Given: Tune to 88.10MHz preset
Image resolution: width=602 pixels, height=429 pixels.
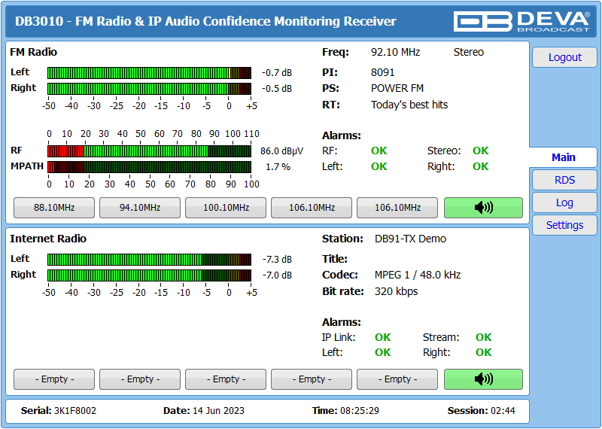Looking at the screenshot, I should coord(54,208).
